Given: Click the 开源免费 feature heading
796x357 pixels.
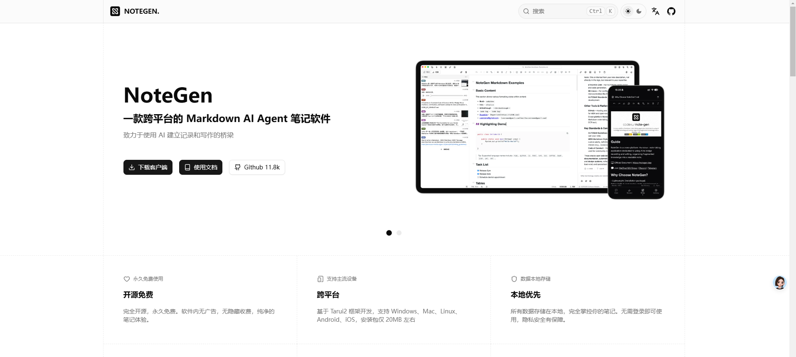Looking at the screenshot, I should point(138,295).
